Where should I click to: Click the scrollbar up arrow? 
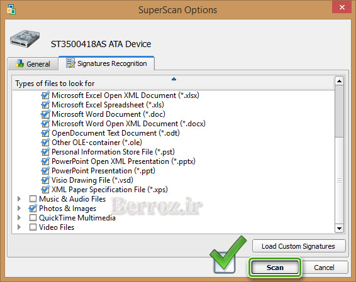click(x=339, y=81)
